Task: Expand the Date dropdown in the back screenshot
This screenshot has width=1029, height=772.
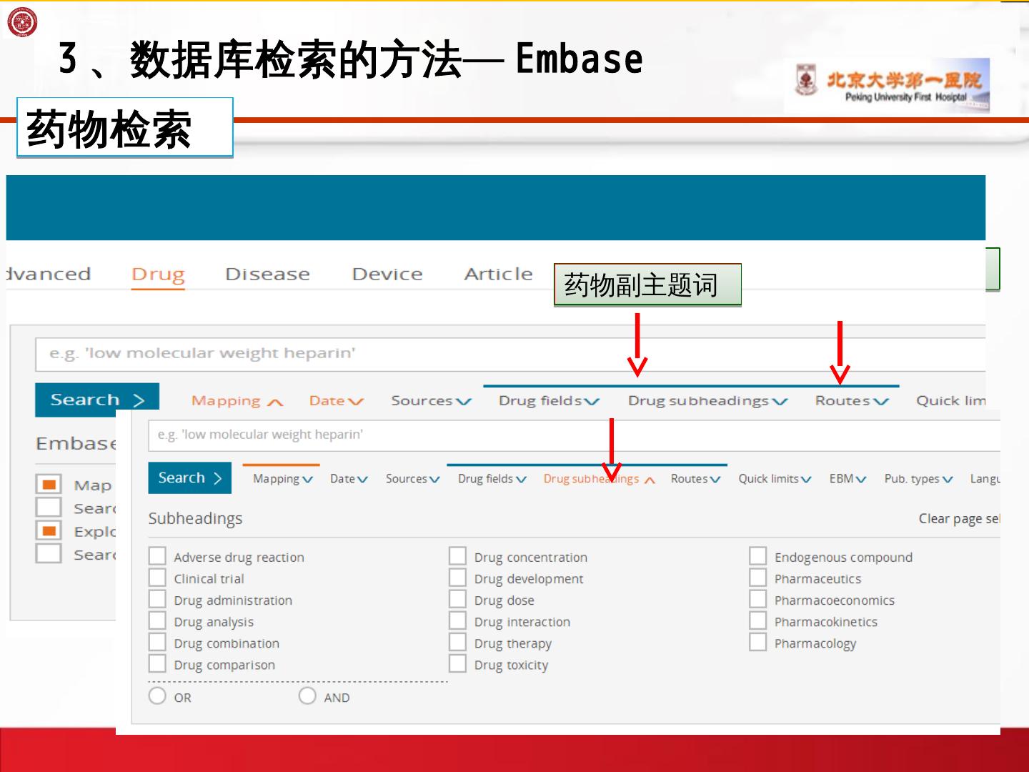Action: (337, 401)
